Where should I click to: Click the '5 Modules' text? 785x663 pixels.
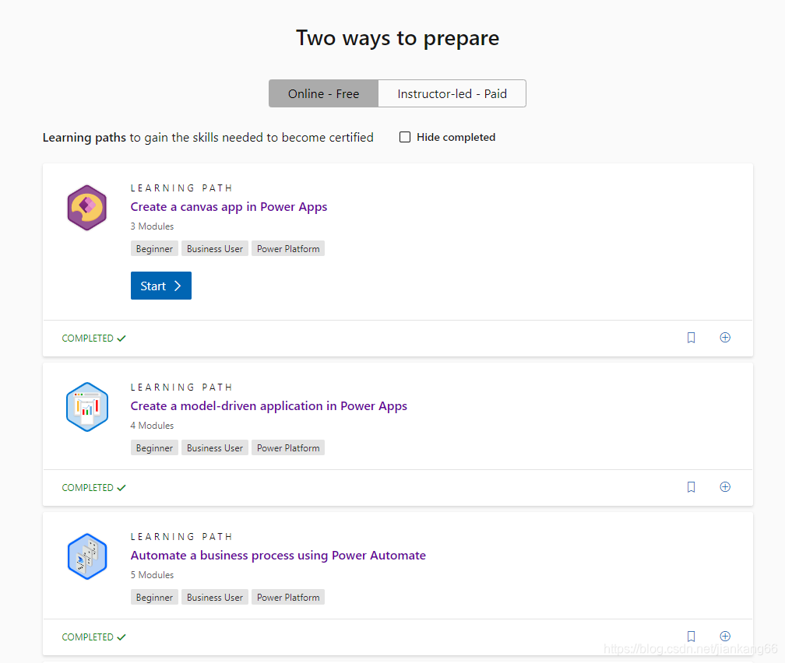pyautogui.click(x=152, y=575)
